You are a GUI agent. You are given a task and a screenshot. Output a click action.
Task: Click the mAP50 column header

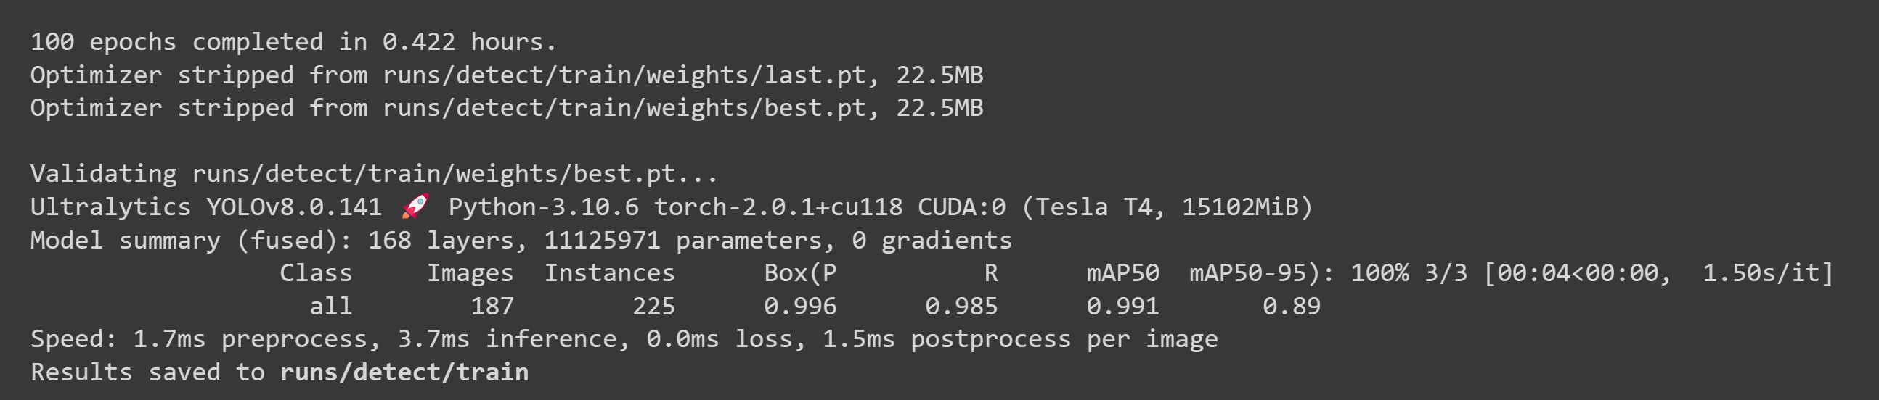pyautogui.click(x=1122, y=273)
